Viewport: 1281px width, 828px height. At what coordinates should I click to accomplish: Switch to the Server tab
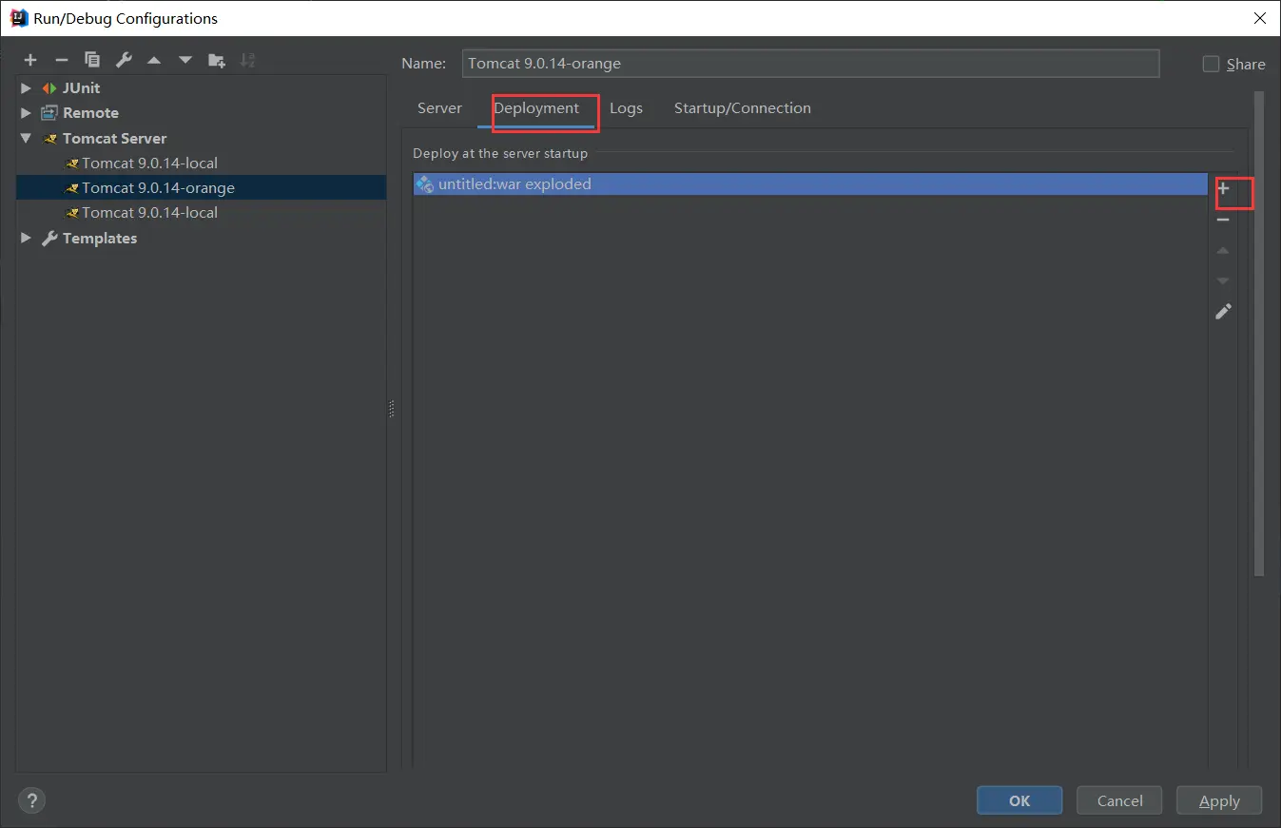(x=439, y=108)
